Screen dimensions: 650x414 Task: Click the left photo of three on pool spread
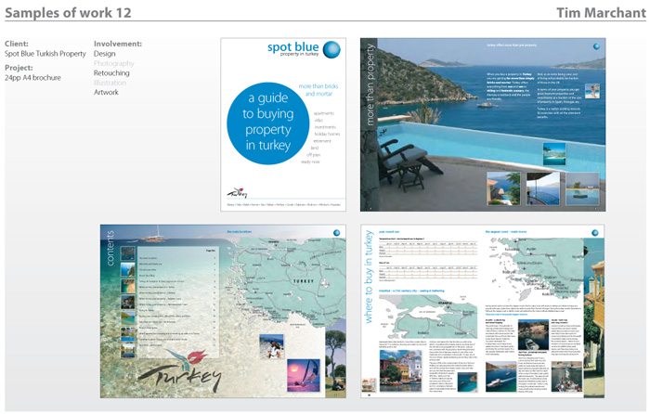(x=503, y=188)
